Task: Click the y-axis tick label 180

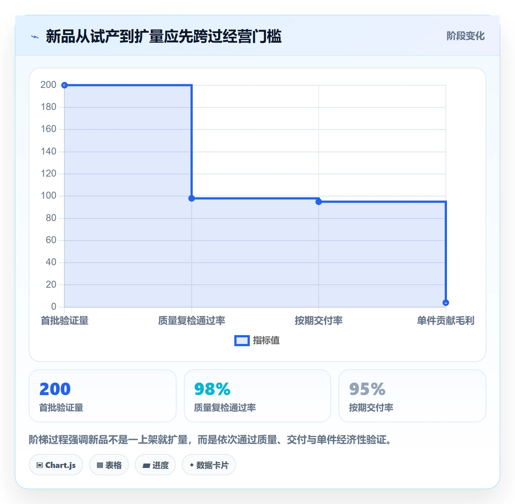Action: tap(49, 107)
